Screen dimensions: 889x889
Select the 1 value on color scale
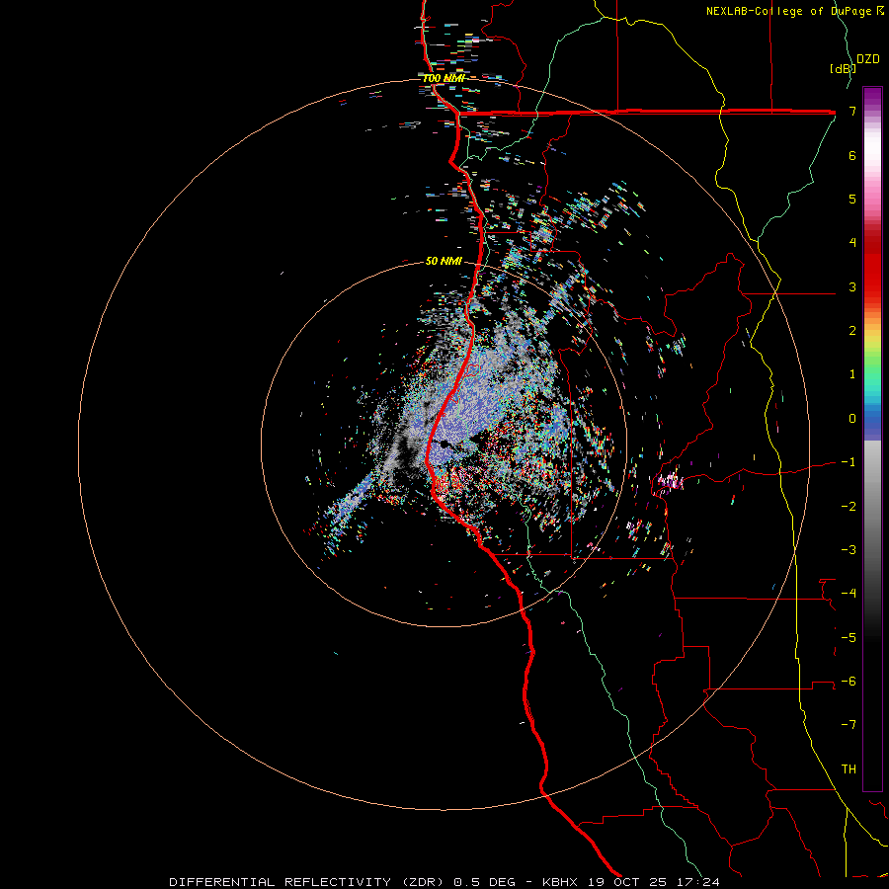852,374
